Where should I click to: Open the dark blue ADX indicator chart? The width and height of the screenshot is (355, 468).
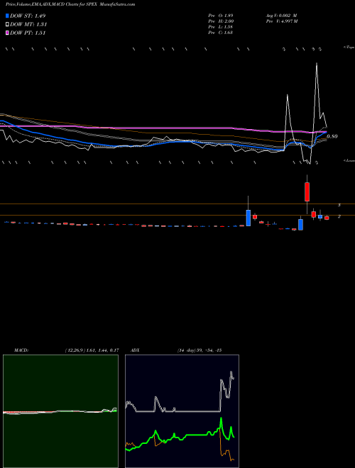coord(182,411)
